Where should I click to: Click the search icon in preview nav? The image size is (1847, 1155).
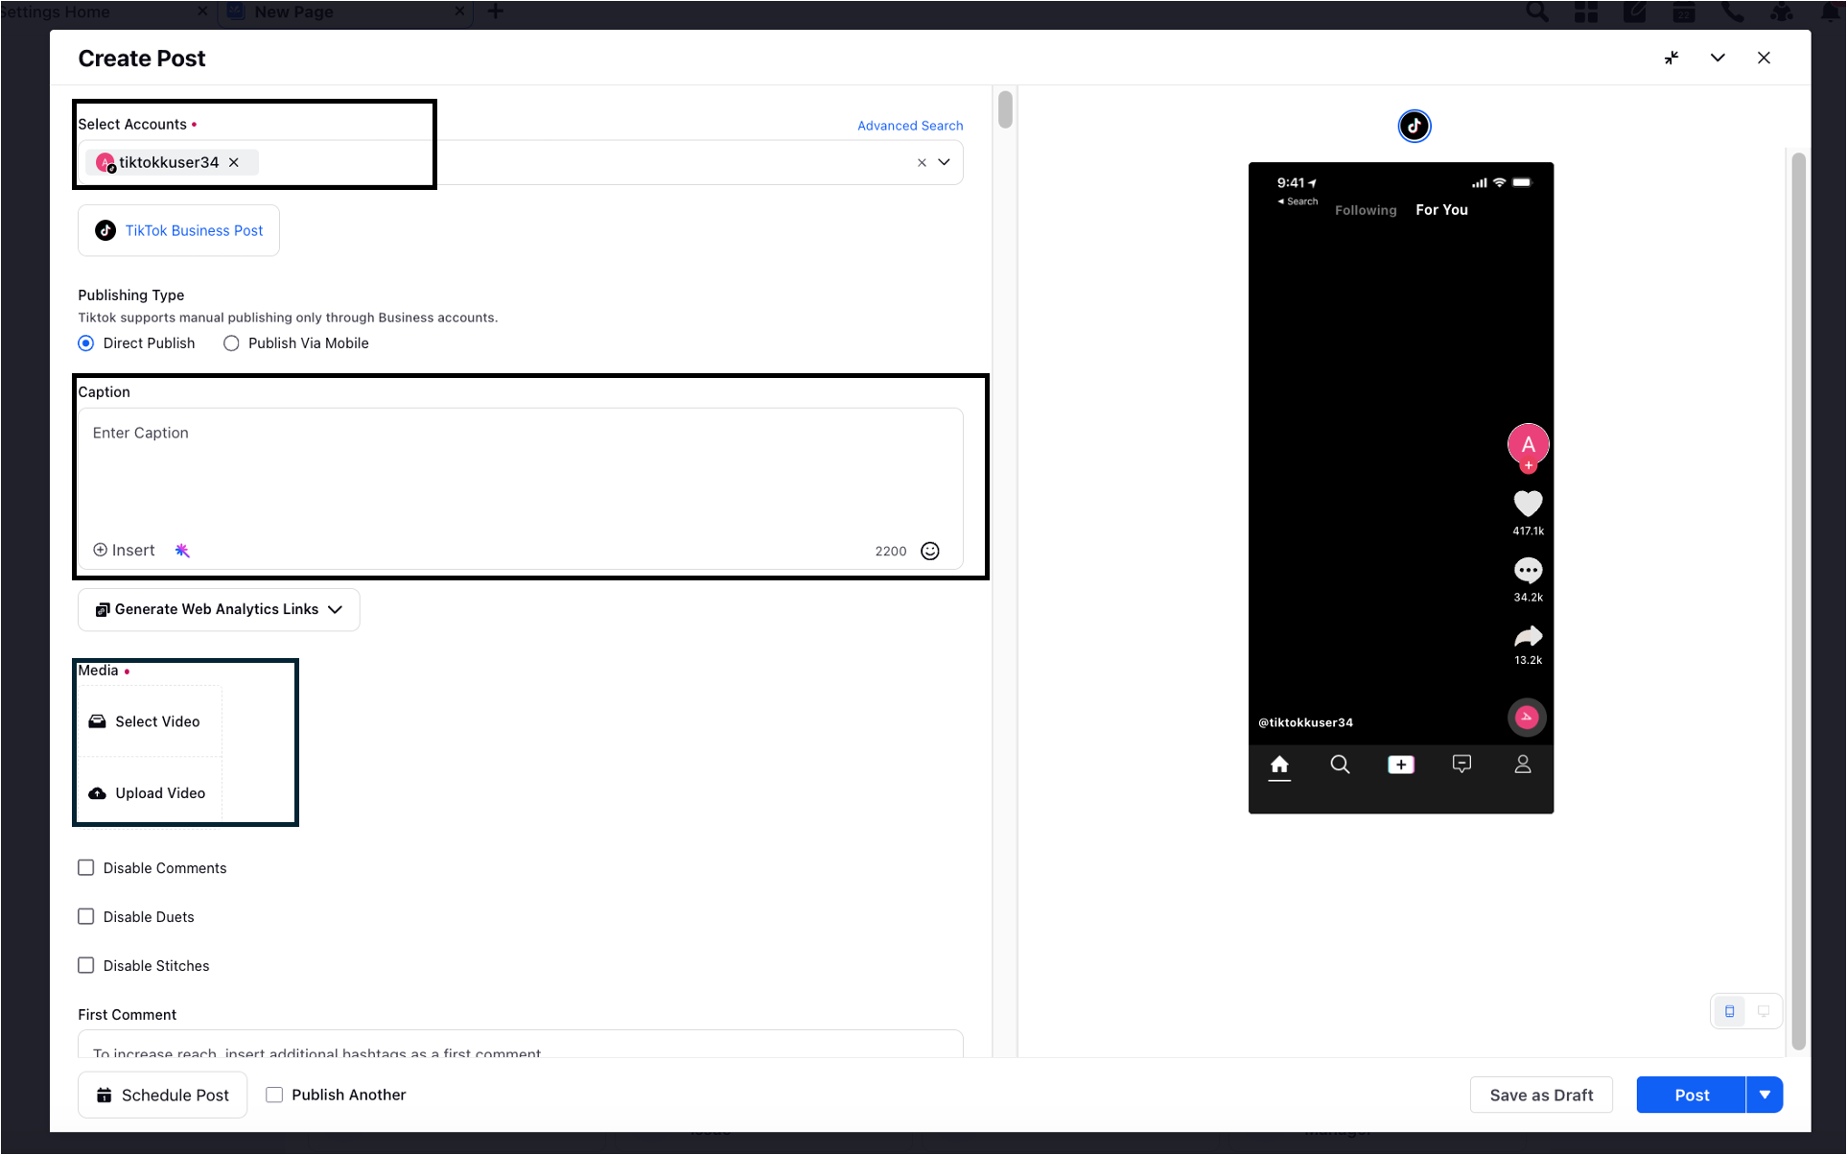point(1340,765)
